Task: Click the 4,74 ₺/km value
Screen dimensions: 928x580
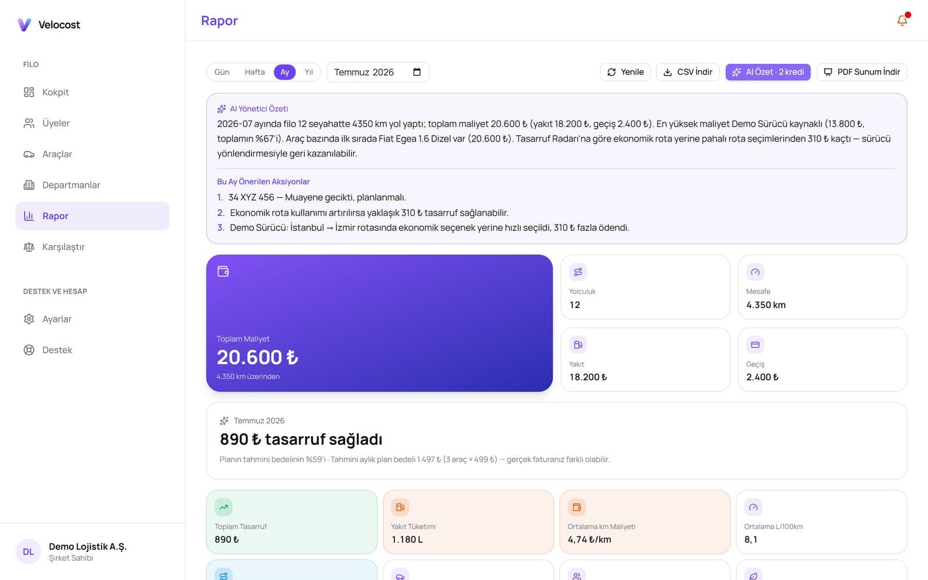Action: pos(589,539)
